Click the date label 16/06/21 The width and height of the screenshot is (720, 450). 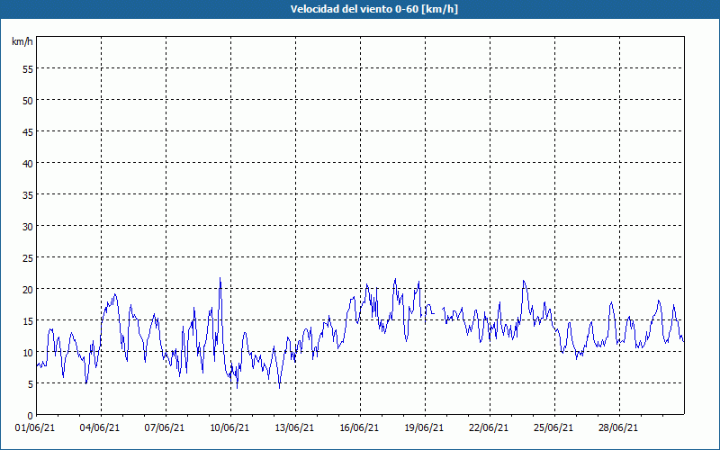point(359,427)
